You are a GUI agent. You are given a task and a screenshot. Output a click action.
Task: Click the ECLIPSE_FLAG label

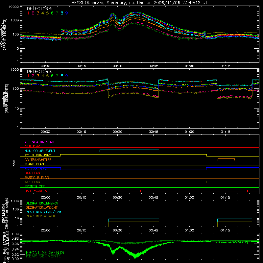(x=36, y=169)
